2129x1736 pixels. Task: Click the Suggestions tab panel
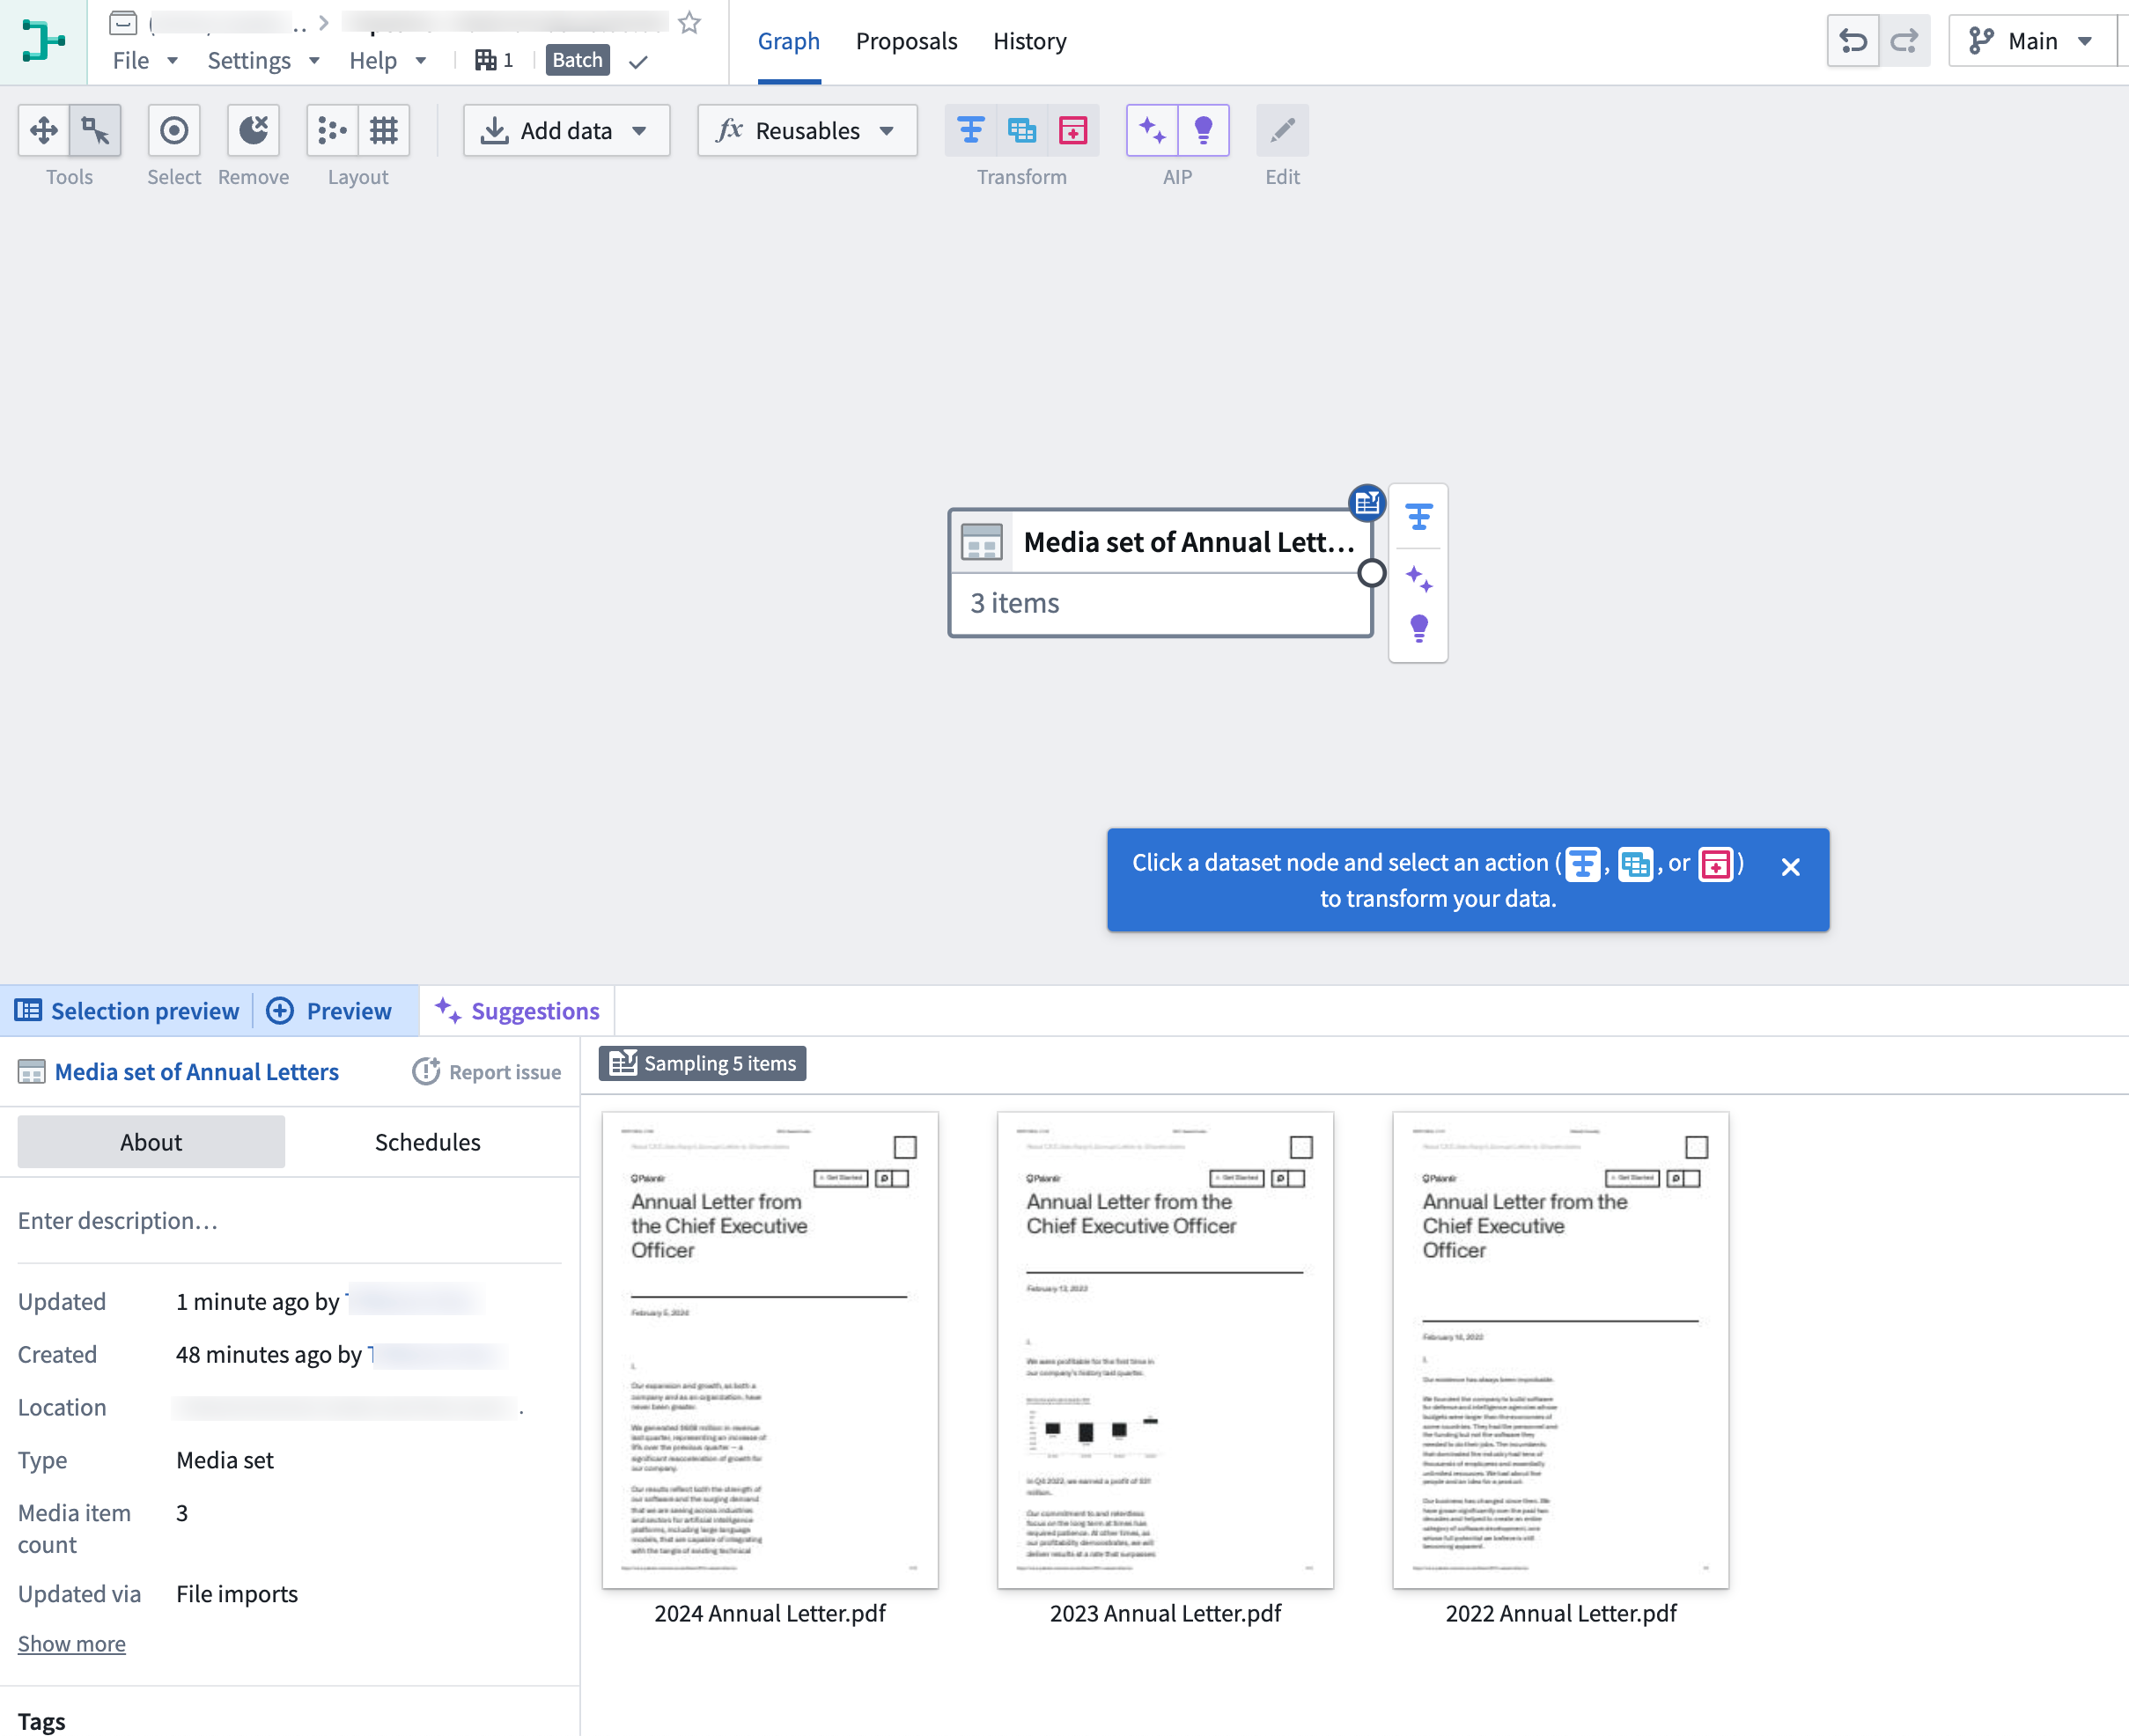pos(518,1010)
